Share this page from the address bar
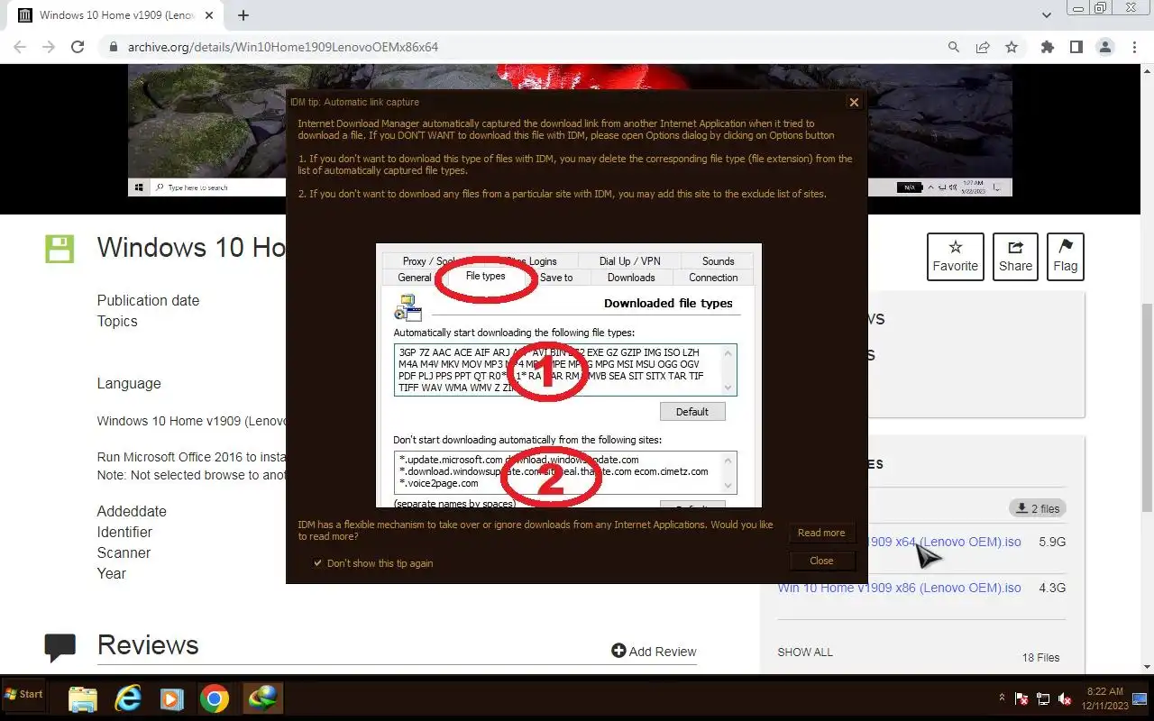The width and height of the screenshot is (1154, 721). point(983,47)
